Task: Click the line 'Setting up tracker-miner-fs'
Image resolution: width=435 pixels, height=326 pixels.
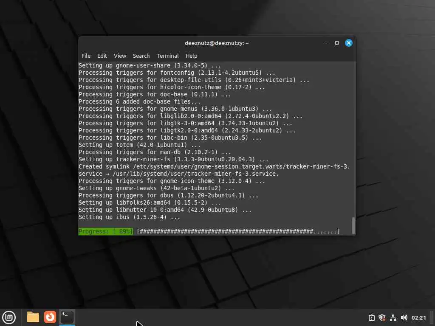Action: (x=173, y=159)
